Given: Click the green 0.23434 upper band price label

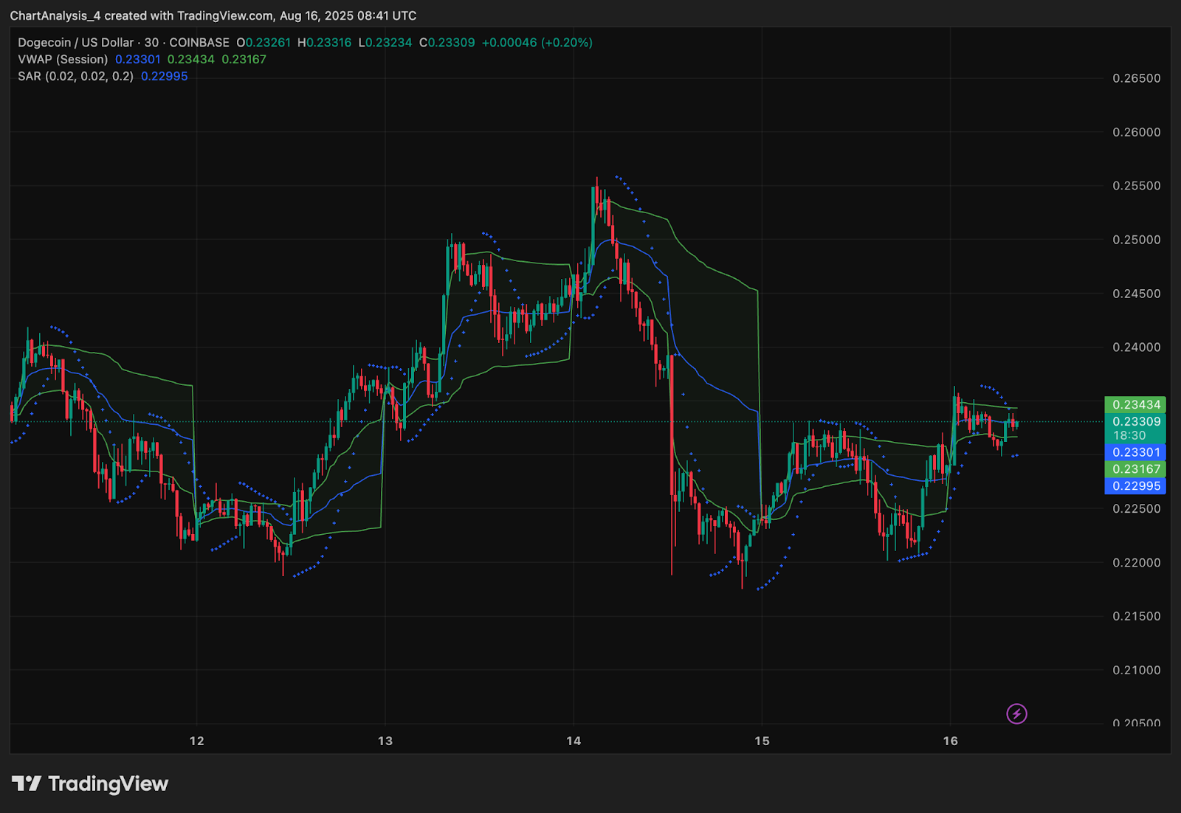Looking at the screenshot, I should click(1135, 404).
